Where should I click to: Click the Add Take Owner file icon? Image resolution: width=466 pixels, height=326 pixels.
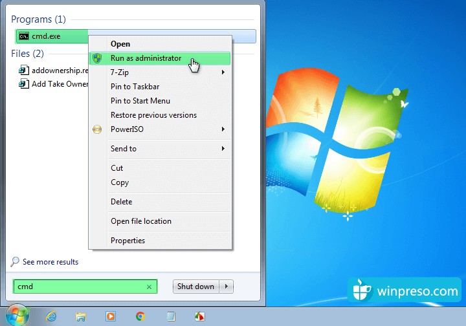(24, 84)
